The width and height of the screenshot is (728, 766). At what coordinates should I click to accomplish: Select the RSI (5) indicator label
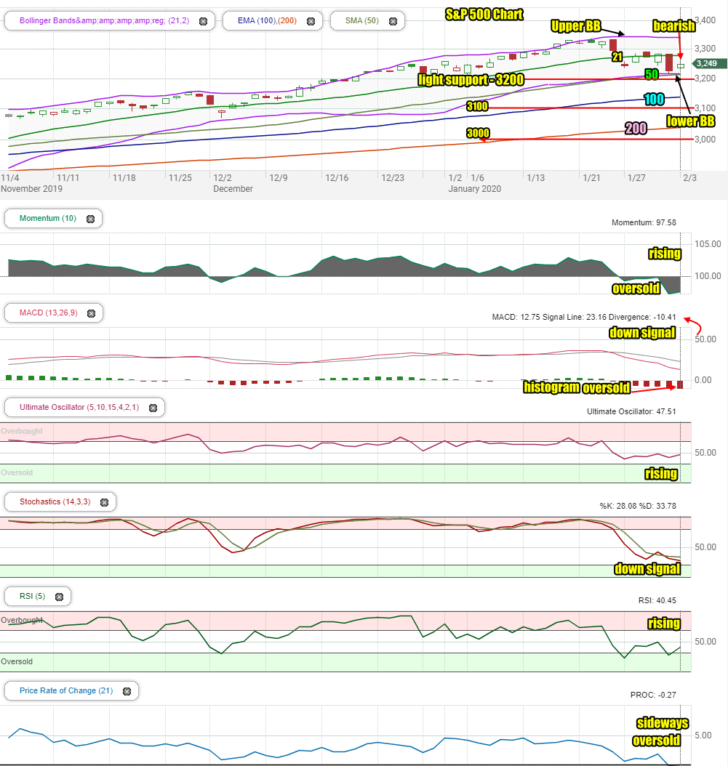pos(32,596)
